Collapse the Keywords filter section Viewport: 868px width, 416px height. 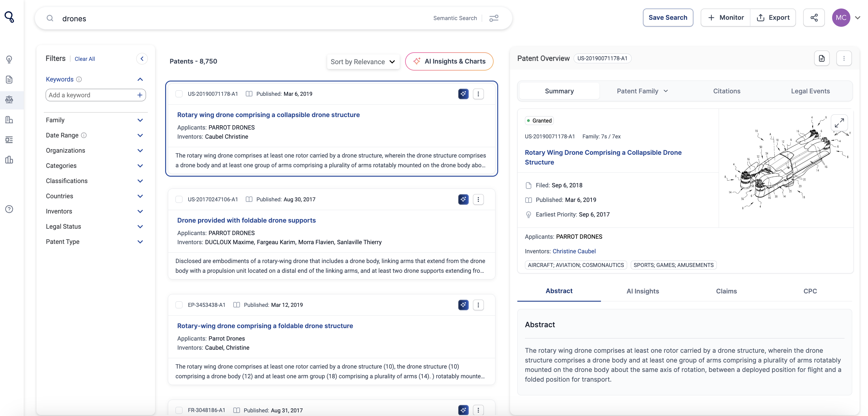click(140, 79)
